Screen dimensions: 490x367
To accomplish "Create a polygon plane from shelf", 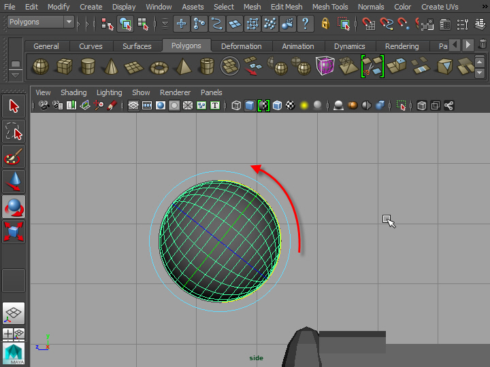I will click(x=134, y=67).
